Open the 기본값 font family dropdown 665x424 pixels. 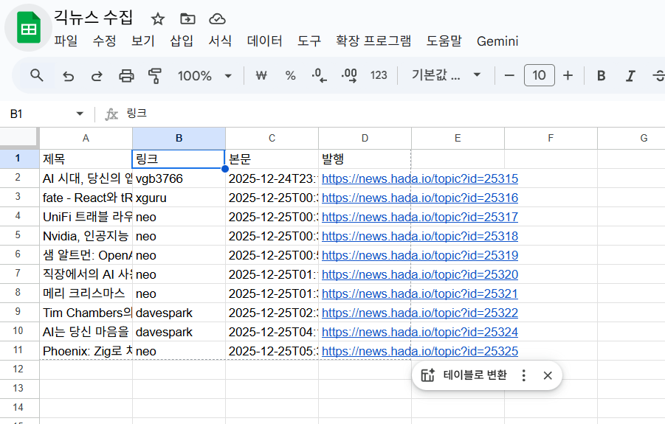pyautogui.click(x=446, y=75)
